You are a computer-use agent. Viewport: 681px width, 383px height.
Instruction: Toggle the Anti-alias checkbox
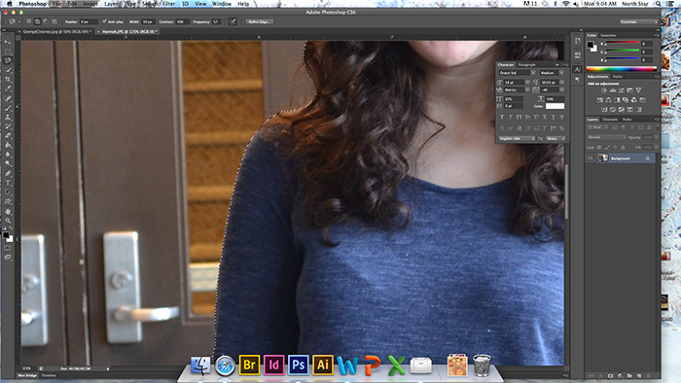coord(105,21)
